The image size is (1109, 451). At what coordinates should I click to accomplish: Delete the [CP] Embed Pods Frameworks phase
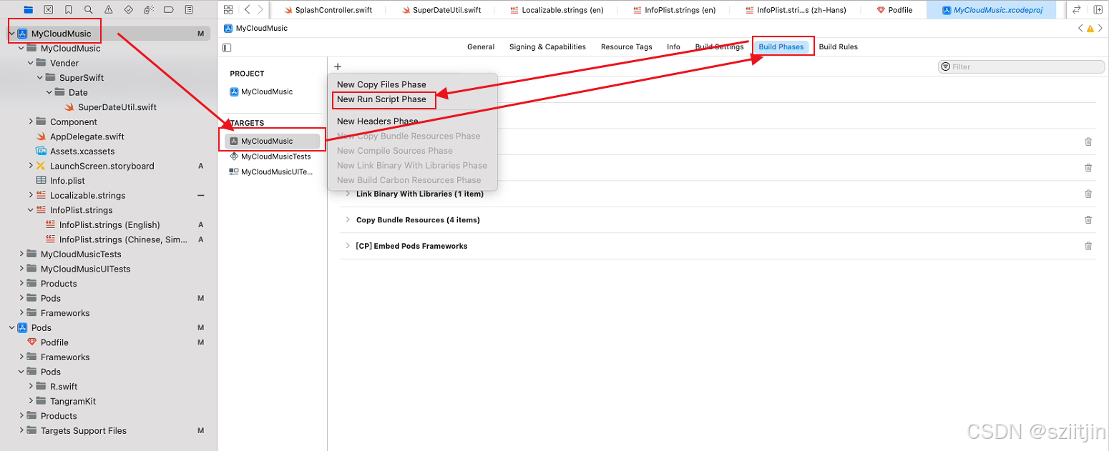pos(1088,246)
